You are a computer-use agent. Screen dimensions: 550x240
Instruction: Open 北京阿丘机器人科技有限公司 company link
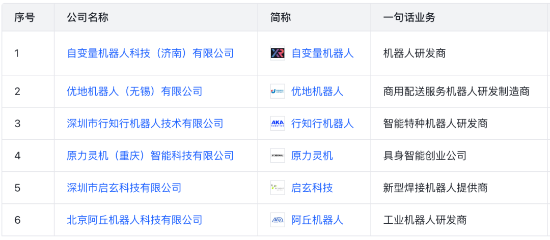click(134, 220)
